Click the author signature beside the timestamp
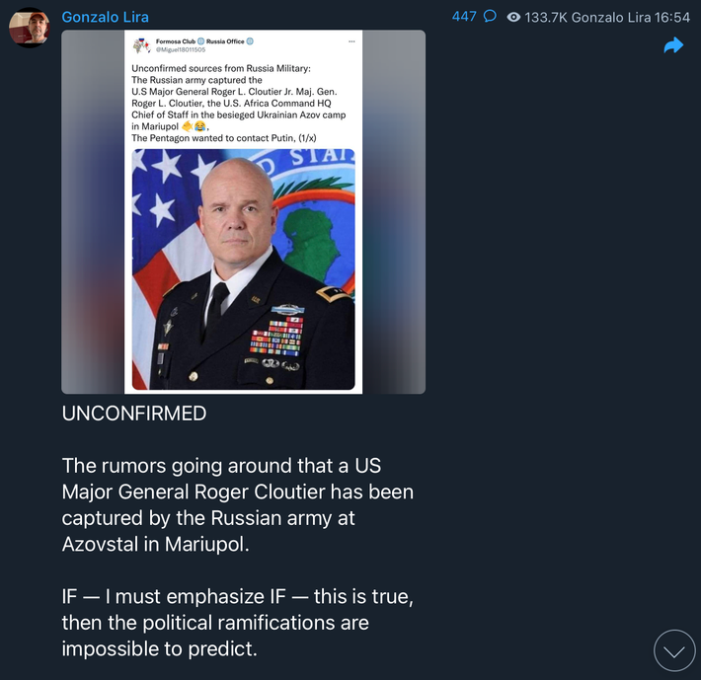The width and height of the screenshot is (701, 680). (x=610, y=17)
